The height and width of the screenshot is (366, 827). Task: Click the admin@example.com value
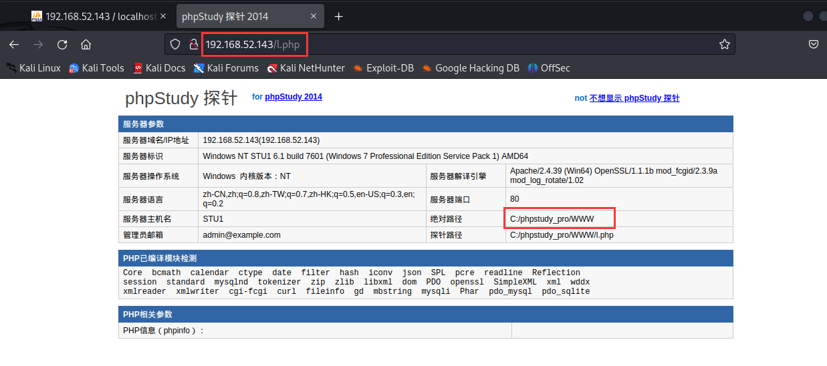point(241,235)
